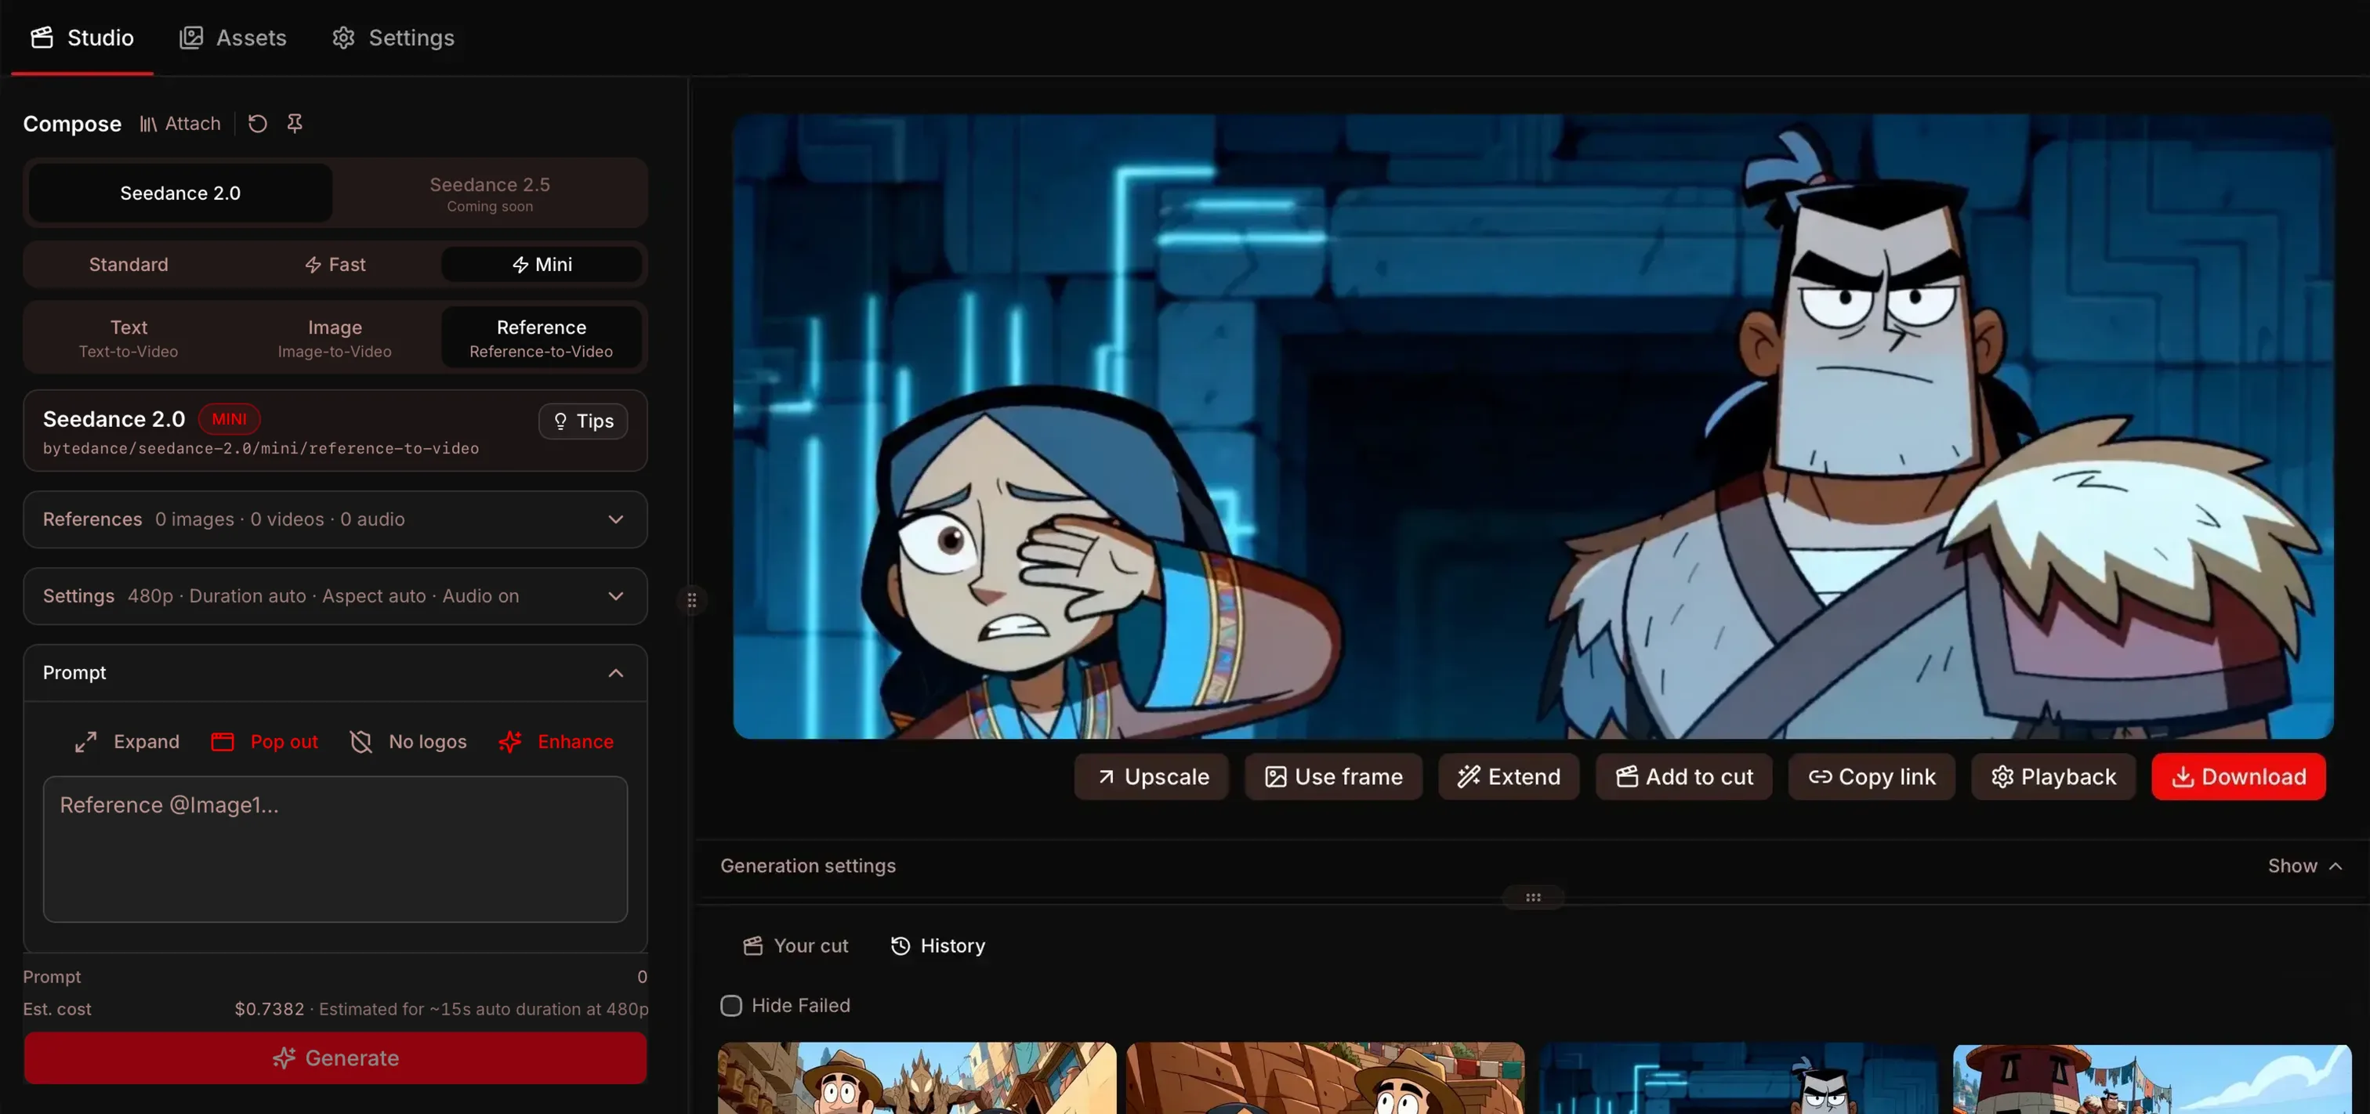2370x1114 pixels.
Task: Open Playback settings
Action: click(x=2053, y=777)
